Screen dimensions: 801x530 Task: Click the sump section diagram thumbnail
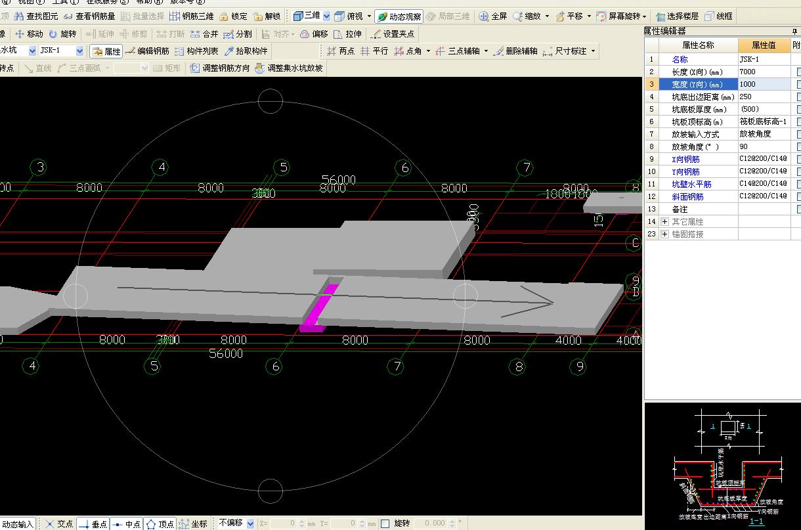(x=723, y=466)
